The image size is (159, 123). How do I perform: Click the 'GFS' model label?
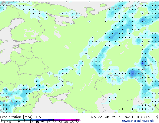click(x=38, y=117)
